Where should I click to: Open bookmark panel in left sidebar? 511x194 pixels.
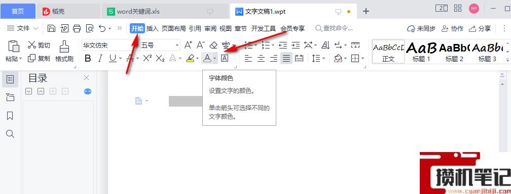[10, 116]
